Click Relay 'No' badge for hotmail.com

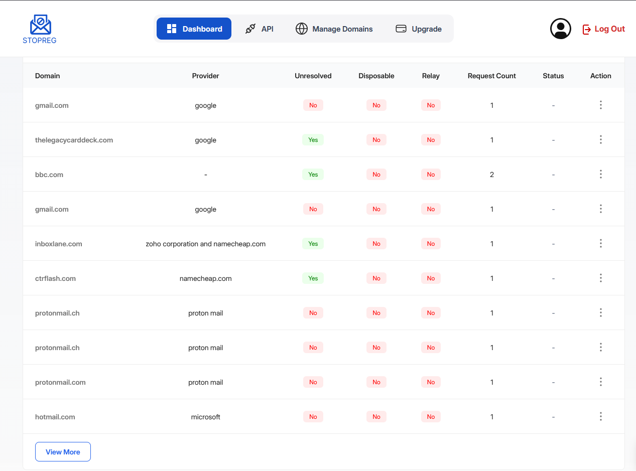click(x=431, y=416)
